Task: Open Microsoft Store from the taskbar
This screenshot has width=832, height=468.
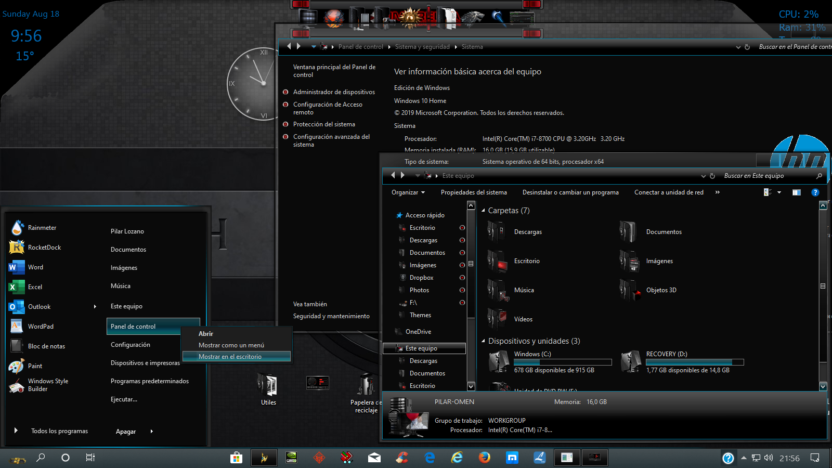Action: click(237, 458)
